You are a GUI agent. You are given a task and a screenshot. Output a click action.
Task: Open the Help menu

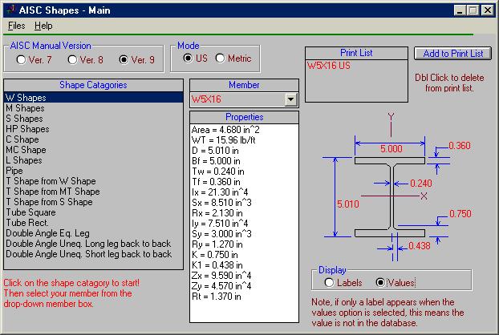click(43, 26)
